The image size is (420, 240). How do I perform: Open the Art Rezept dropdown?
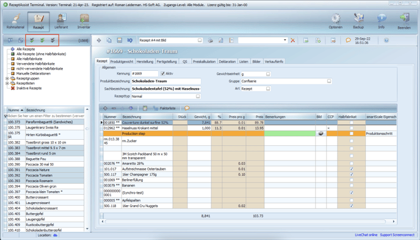268,89
